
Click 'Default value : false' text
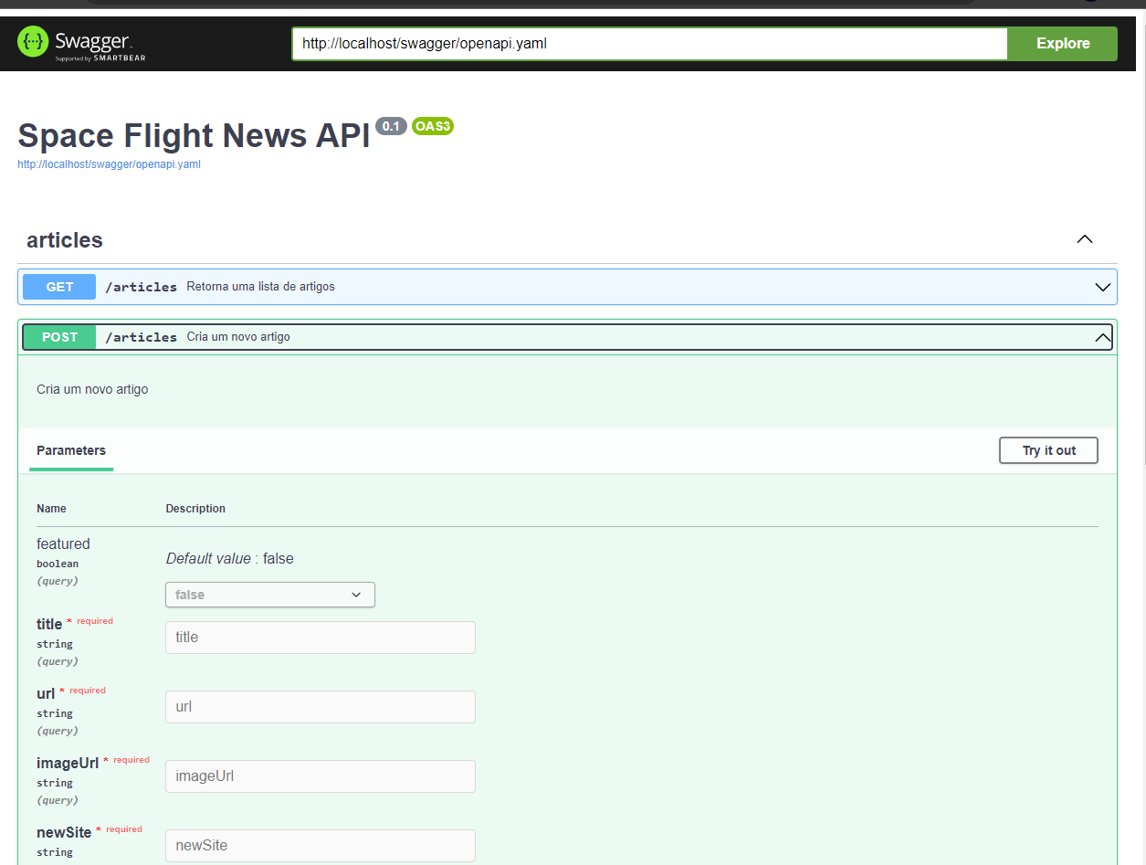[x=230, y=558]
